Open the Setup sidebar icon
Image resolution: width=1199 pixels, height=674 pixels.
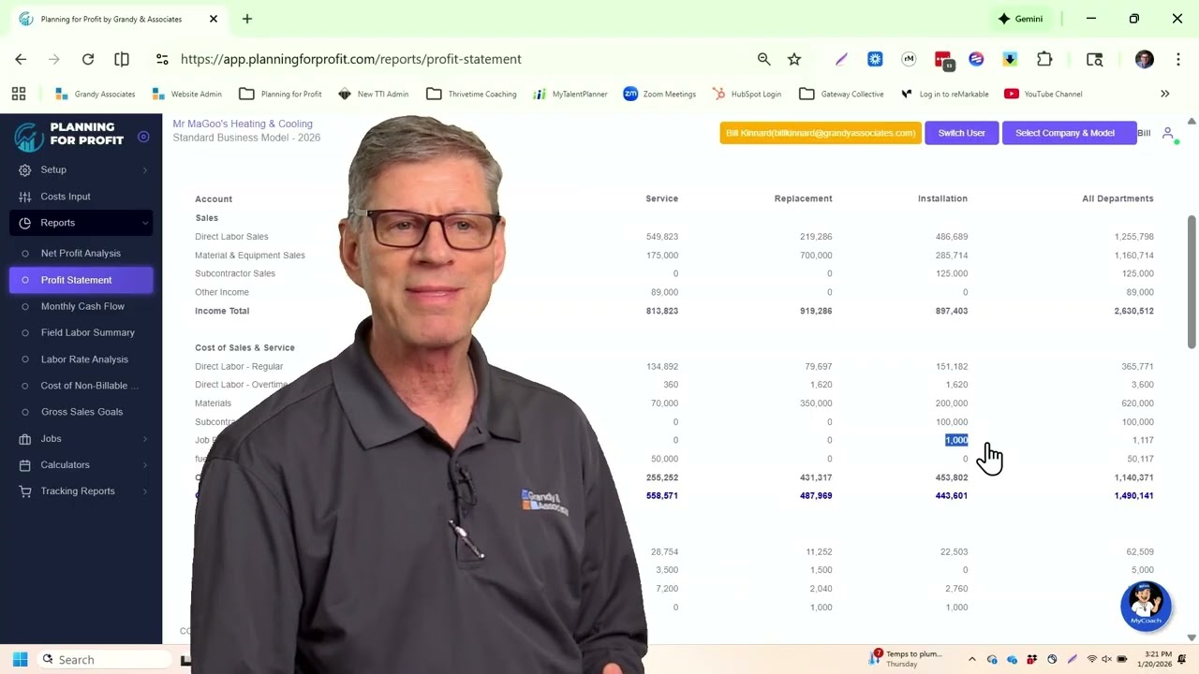click(x=25, y=170)
